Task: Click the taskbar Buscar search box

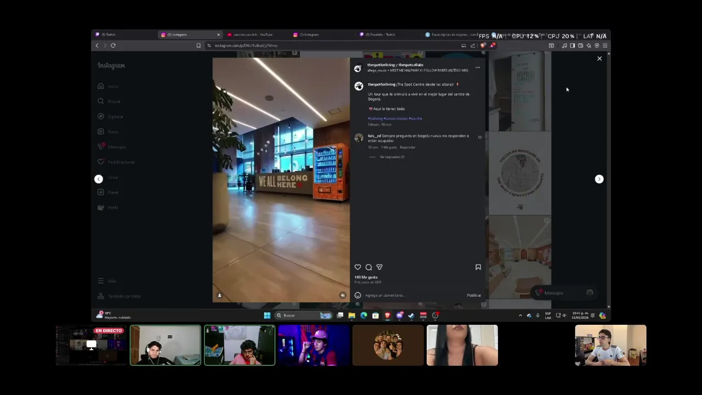Action: coord(303,315)
